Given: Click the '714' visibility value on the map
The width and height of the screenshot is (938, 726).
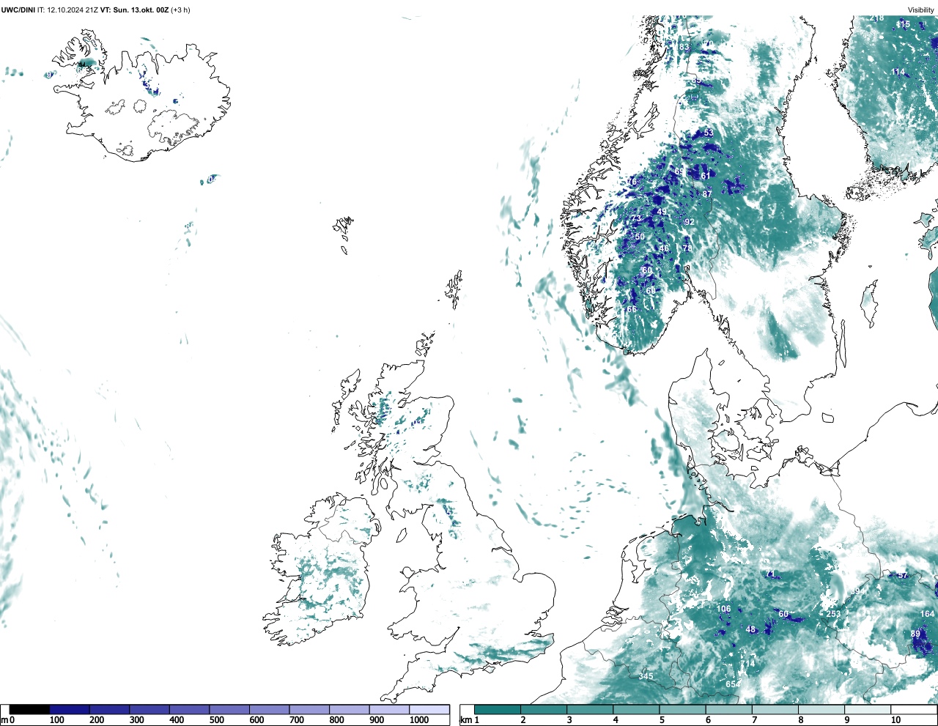Looking at the screenshot, I should tap(747, 664).
